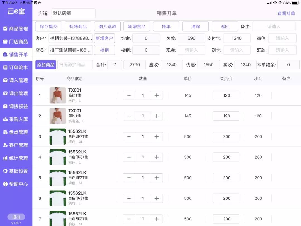Increase quantity of the first TX001 item
301x226 pixels.
coord(156,95)
